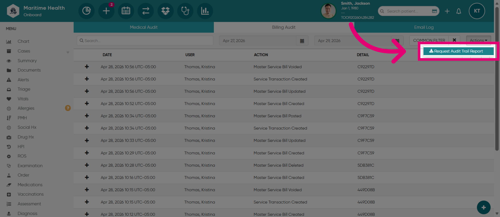Clear the common filter with X
Screen dimensions: 500x217
click(454, 40)
